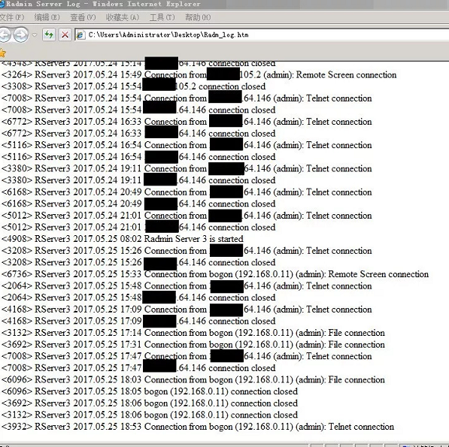The height and width of the screenshot is (447, 449).
Task: Click the address bar showing Radm_log.htm path
Action: point(262,35)
